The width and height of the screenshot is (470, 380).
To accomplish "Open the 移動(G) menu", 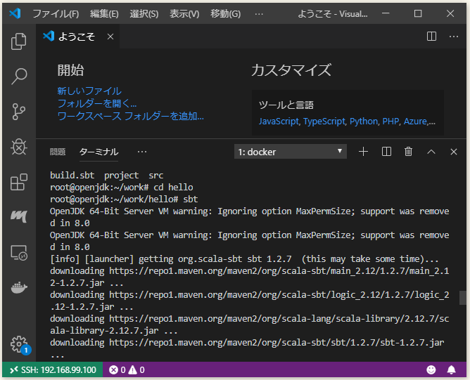I will pos(225,14).
